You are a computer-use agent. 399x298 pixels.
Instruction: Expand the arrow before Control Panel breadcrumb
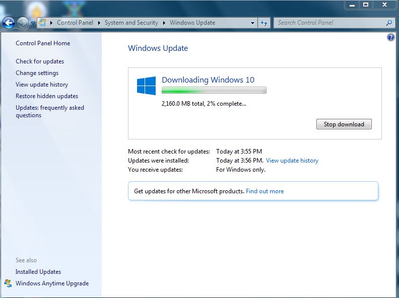[51, 23]
